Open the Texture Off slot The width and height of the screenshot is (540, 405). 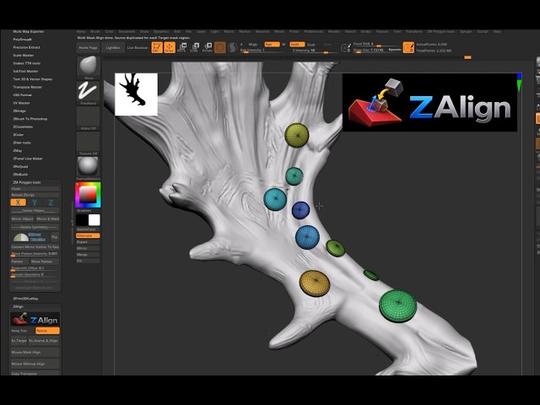coord(88,143)
